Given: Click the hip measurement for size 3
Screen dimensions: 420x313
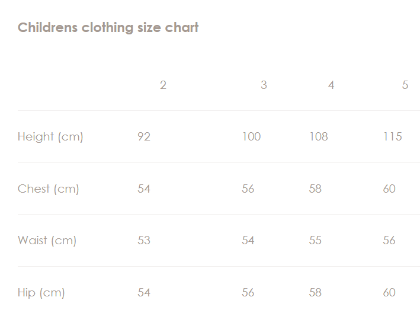Looking at the screenshot, I should pos(248,293).
